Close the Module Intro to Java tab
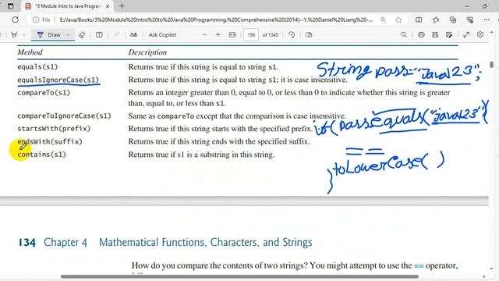 (x=108, y=6)
